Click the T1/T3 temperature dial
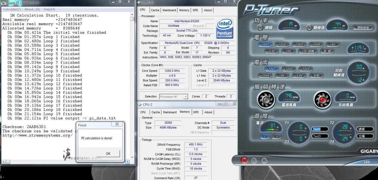 click(x=299, y=133)
